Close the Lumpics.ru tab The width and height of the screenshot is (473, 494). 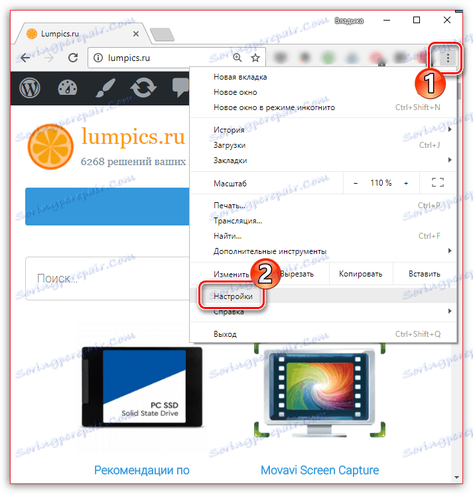pyautogui.click(x=136, y=34)
